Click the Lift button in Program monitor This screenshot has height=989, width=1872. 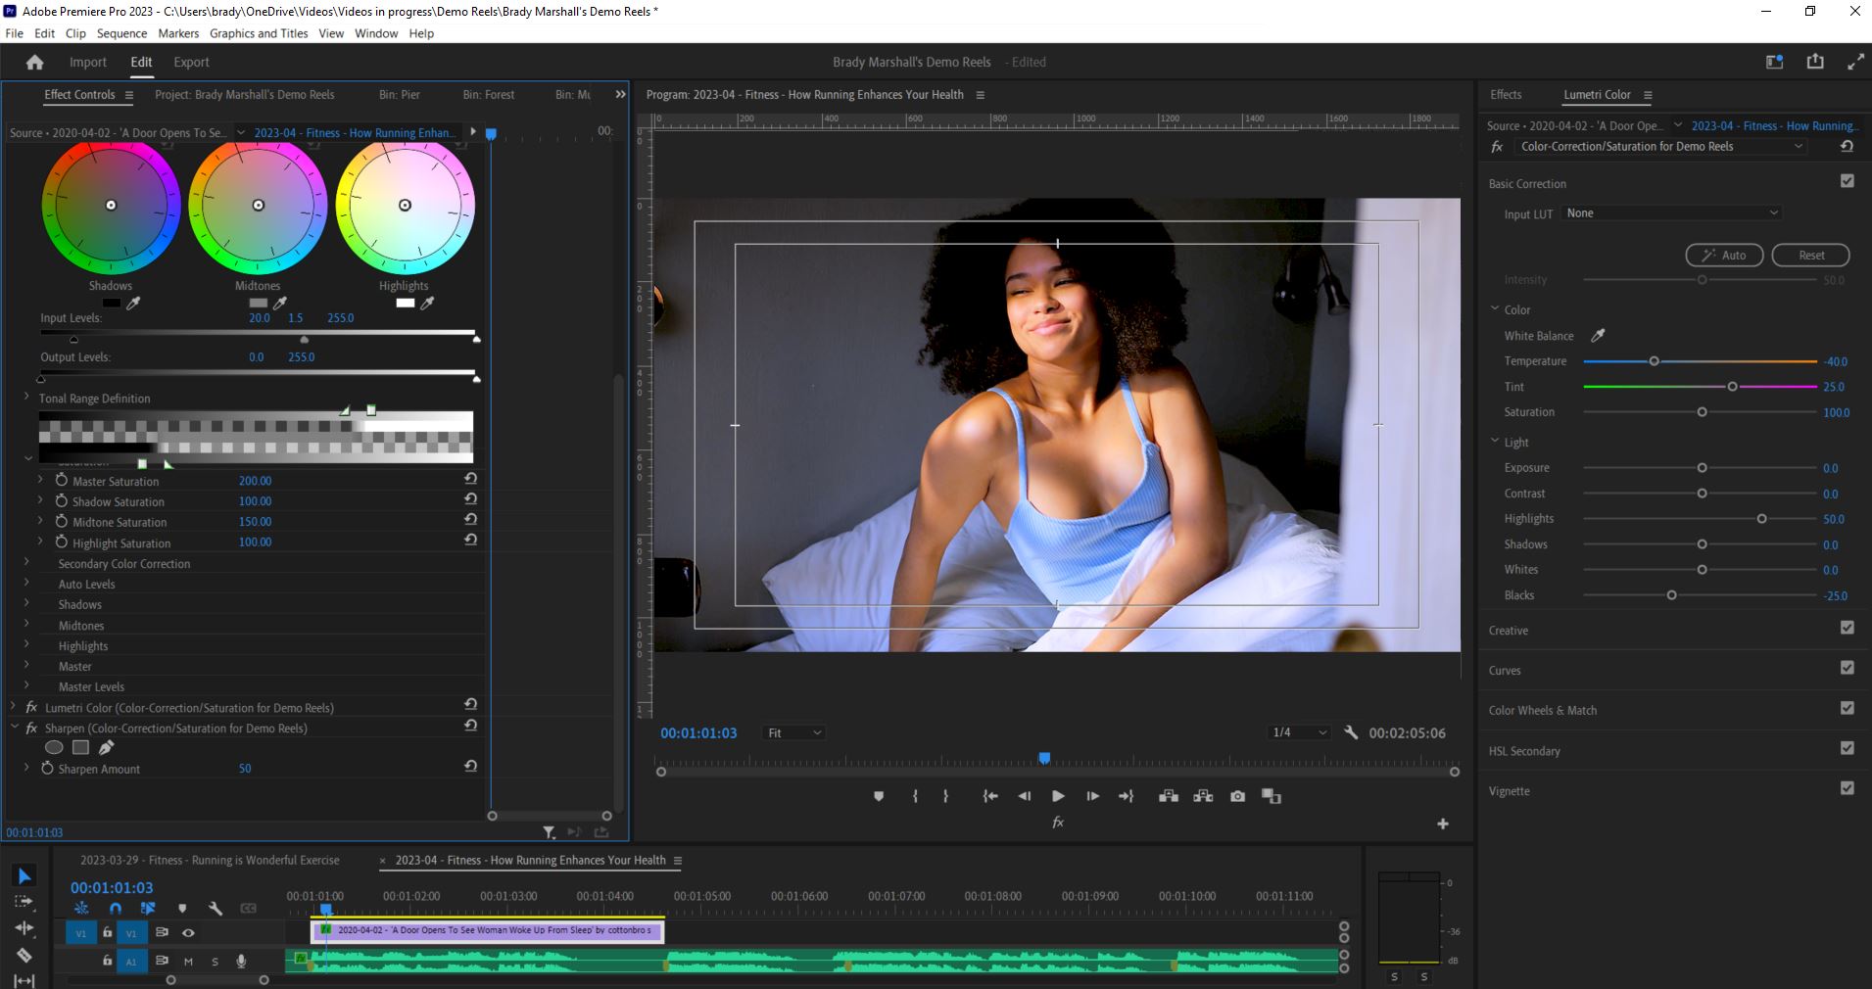[1169, 796]
